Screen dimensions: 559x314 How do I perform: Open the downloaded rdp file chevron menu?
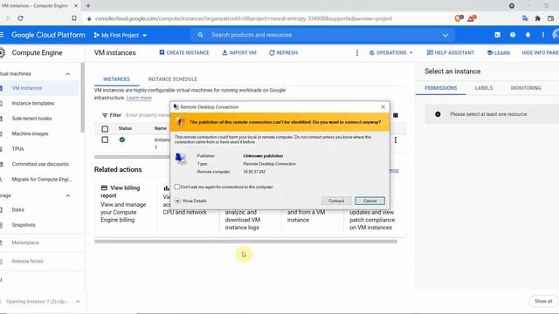pos(78,302)
